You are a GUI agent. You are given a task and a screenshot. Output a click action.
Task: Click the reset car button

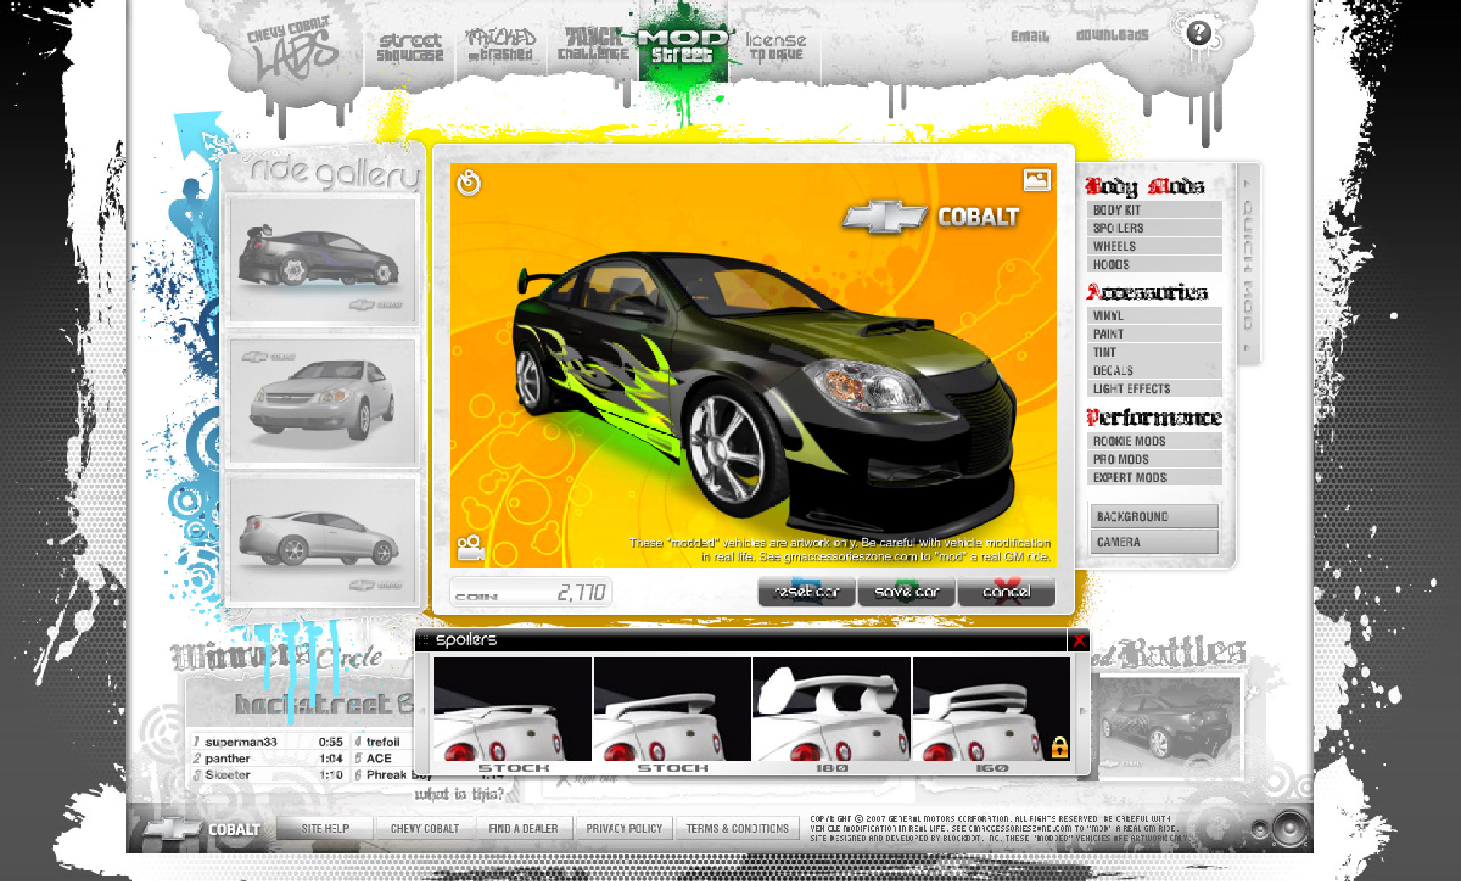coord(807,592)
